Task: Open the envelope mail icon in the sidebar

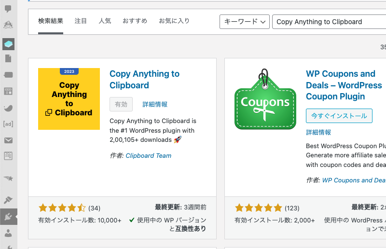Action: tap(8, 140)
